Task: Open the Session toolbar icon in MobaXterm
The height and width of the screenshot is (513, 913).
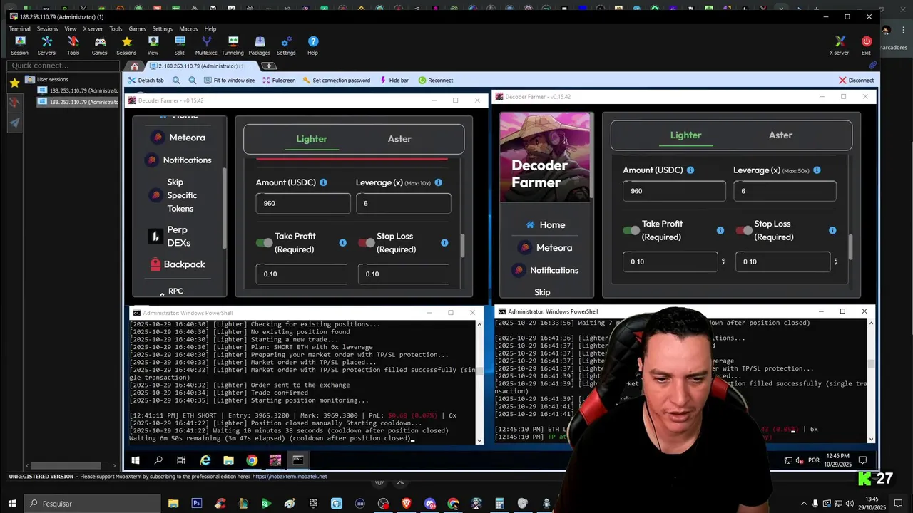Action: (x=19, y=46)
